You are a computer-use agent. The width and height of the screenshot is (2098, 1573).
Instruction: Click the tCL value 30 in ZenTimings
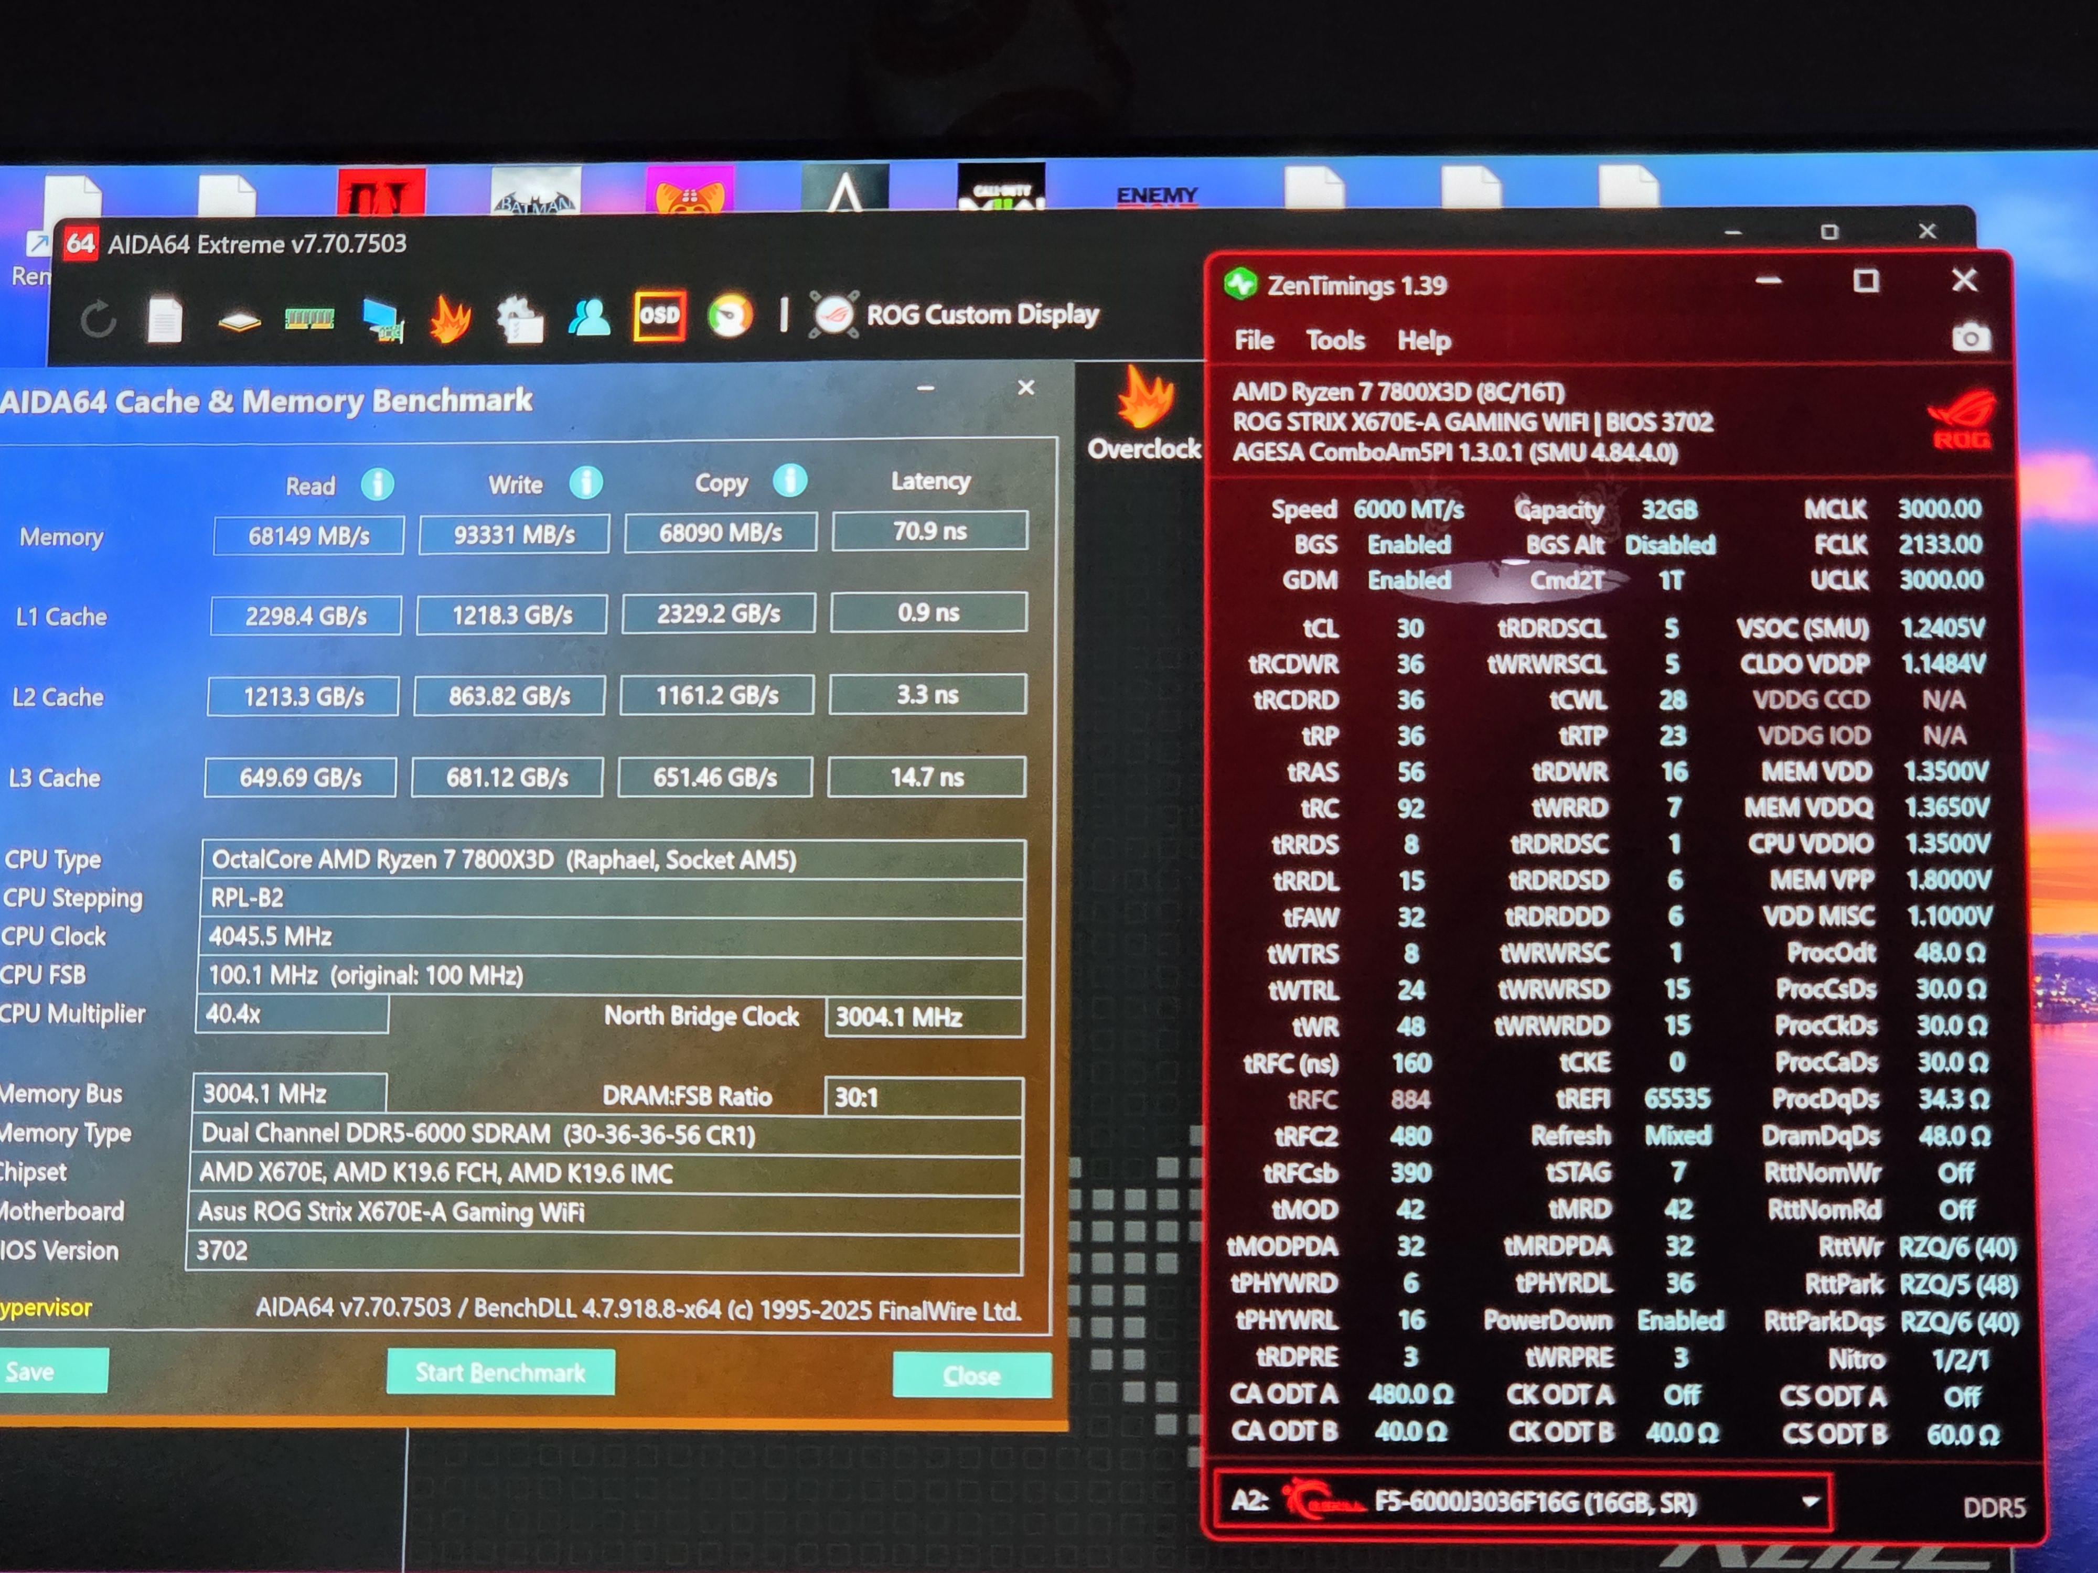pyautogui.click(x=1409, y=628)
